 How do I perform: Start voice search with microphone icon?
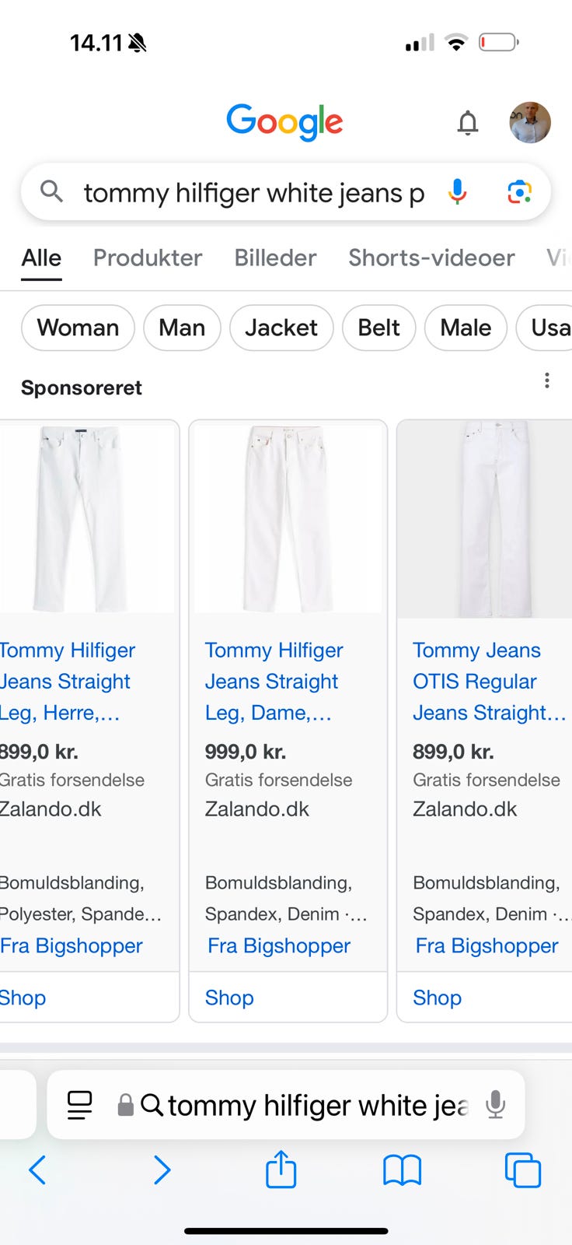[x=458, y=191]
